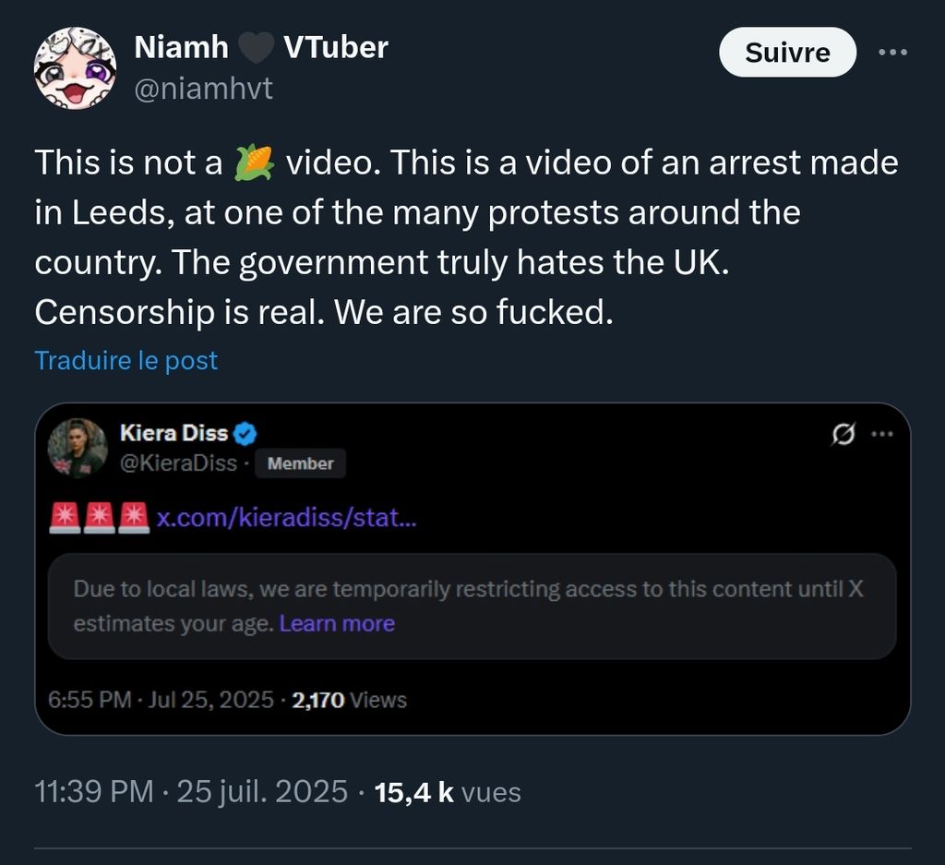Click the 2,170 Views count
The height and width of the screenshot is (865, 945).
[x=349, y=700]
